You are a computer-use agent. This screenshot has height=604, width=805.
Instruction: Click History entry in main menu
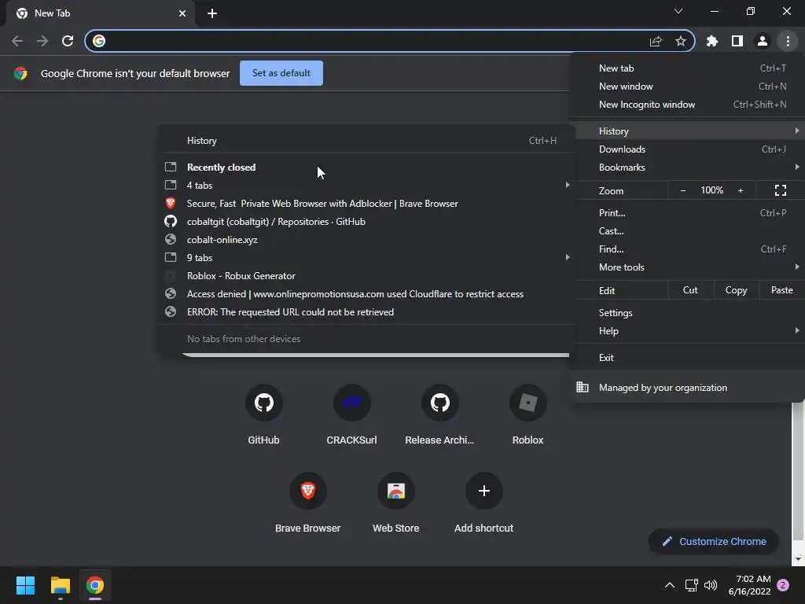point(690,131)
